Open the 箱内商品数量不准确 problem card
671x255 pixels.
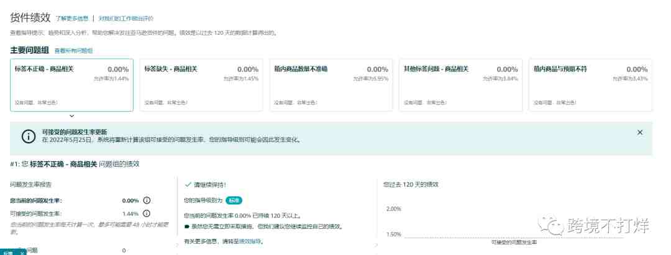(331, 85)
